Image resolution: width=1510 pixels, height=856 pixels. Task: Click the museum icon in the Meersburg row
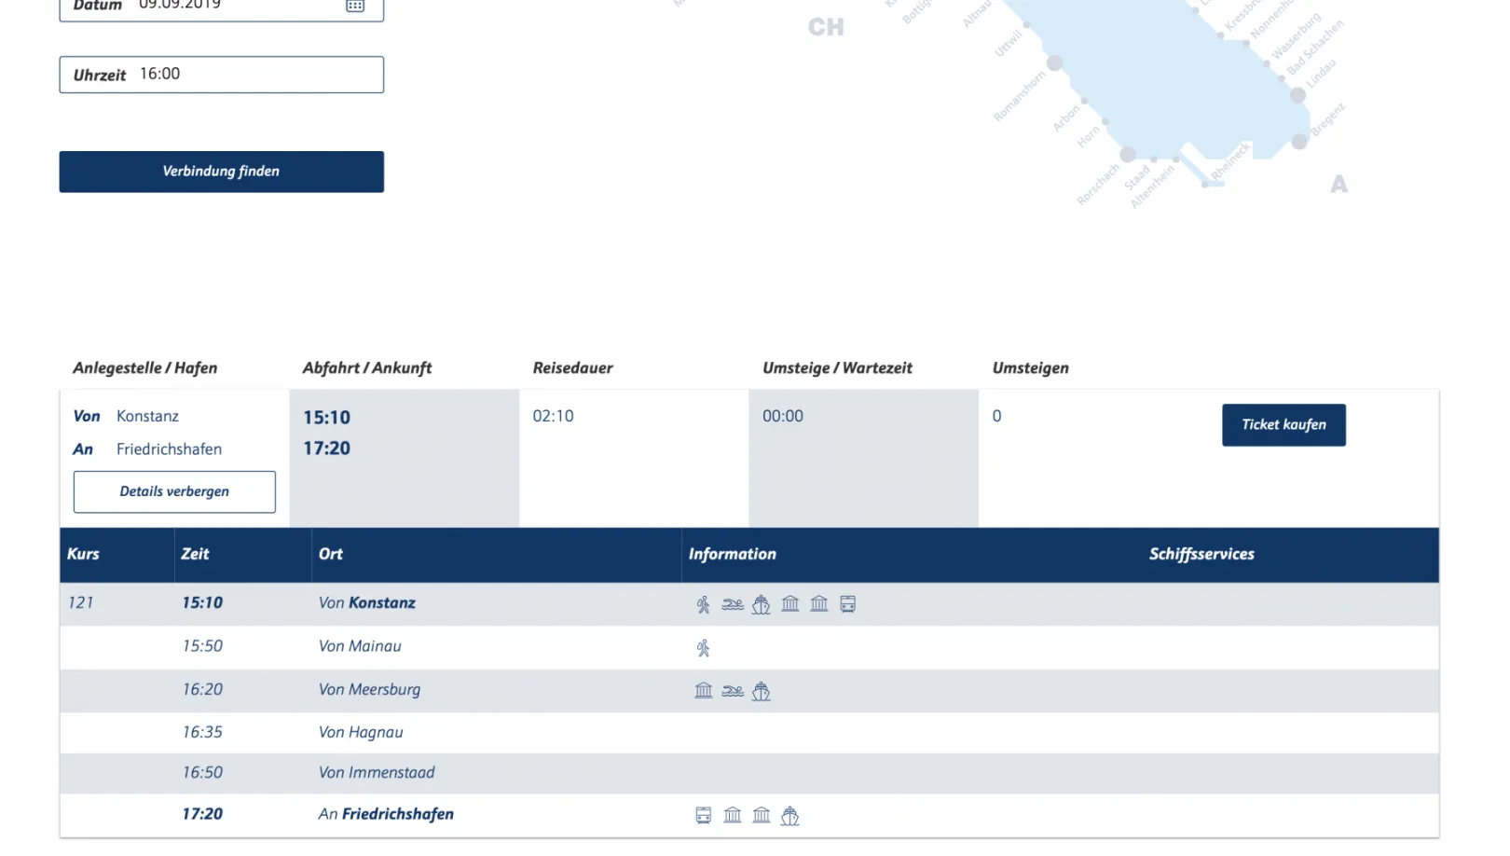click(704, 691)
